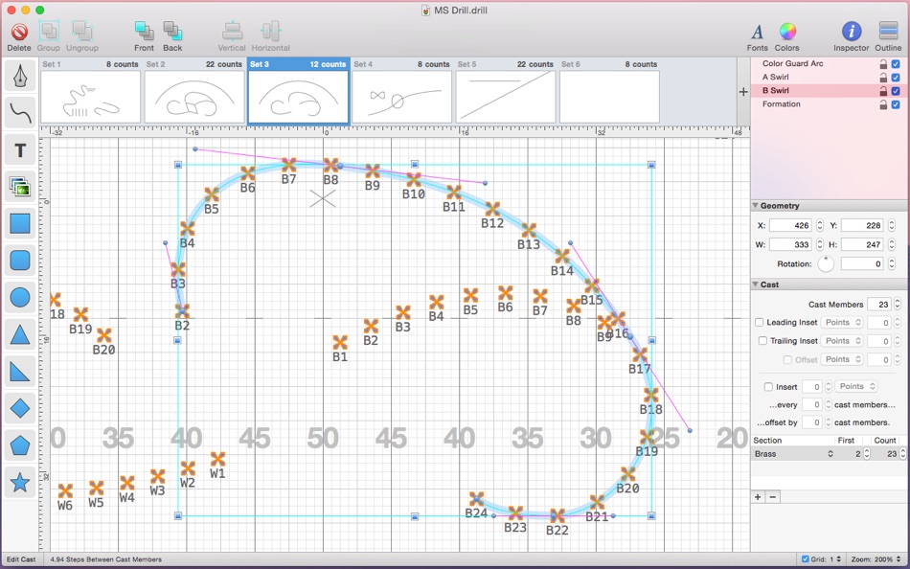
Task: Select the pentagon shape tool
Action: click(20, 445)
